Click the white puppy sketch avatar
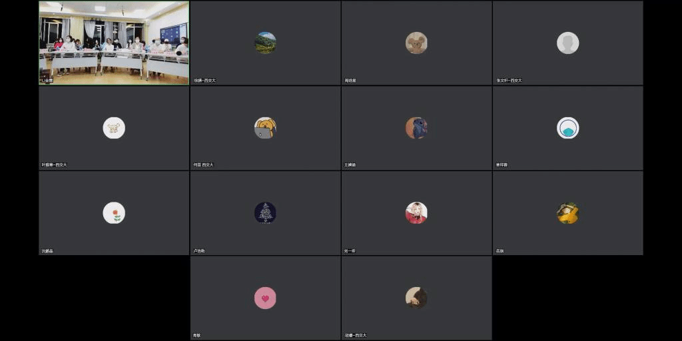The height and width of the screenshot is (341, 682). (114, 128)
